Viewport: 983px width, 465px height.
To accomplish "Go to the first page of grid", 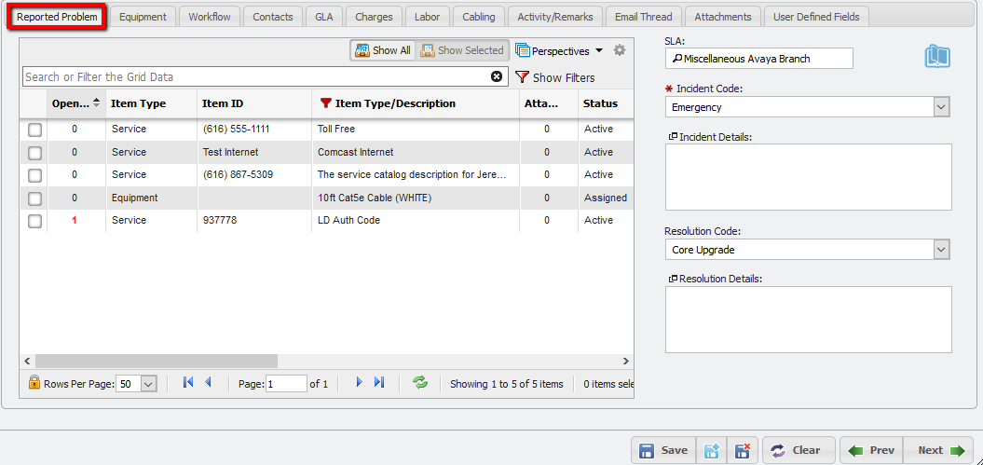I will [188, 383].
